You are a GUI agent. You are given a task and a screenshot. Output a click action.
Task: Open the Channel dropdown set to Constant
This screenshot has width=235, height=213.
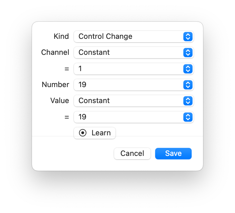pyautogui.click(x=128, y=53)
